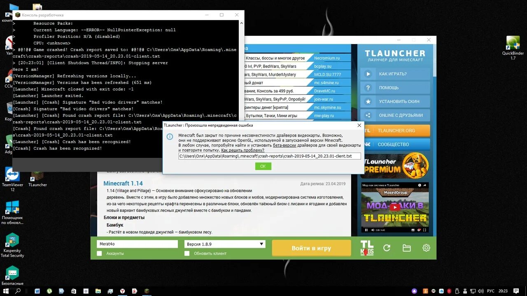Open КАК ИГРАТЬ? in TLauncher sidebar
Viewport: 527px width, 296px height.
point(395,74)
